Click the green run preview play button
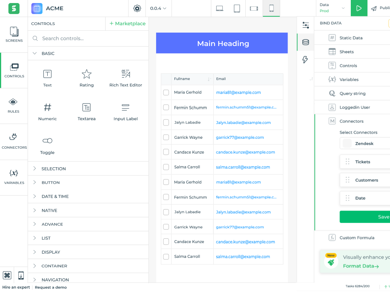Image resolution: width=390 pixels, height=292 pixels. (359, 8)
